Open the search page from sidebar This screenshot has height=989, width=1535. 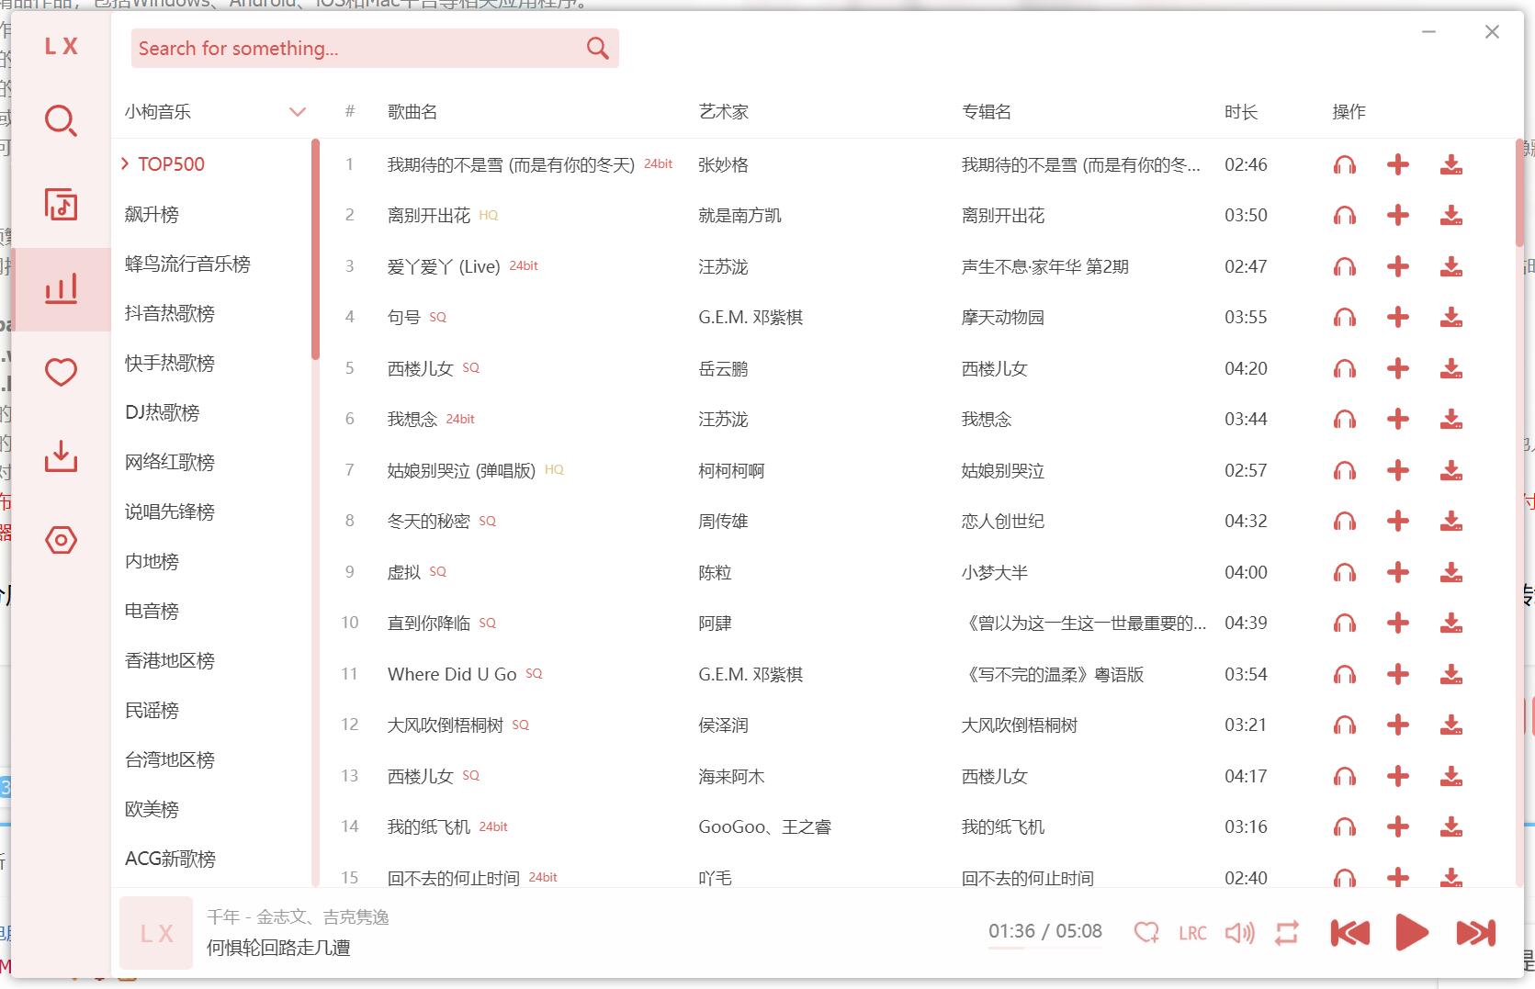[61, 121]
